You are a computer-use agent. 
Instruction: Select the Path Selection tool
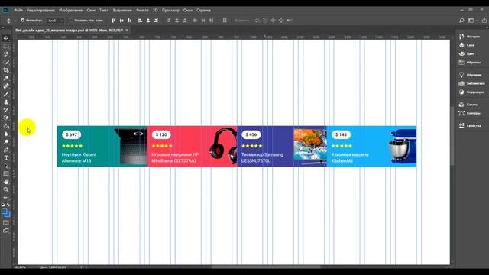[6, 166]
